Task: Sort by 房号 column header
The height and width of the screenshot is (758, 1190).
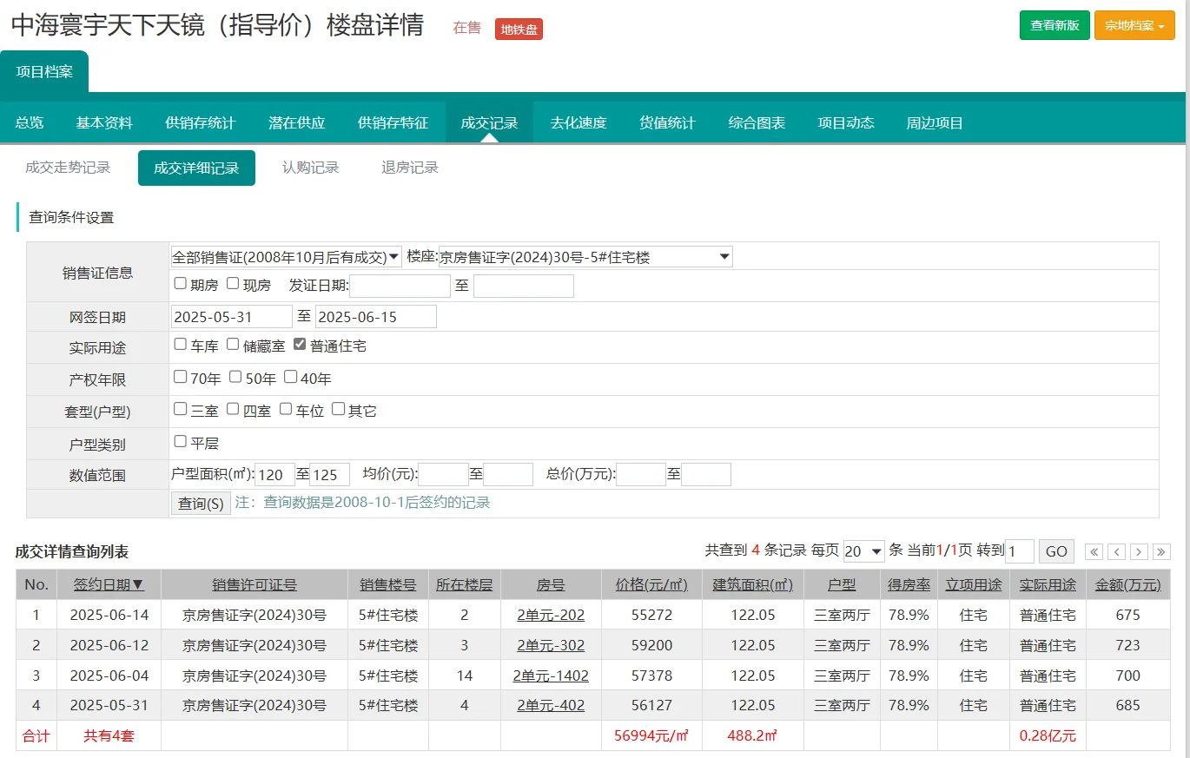Action: 551,584
